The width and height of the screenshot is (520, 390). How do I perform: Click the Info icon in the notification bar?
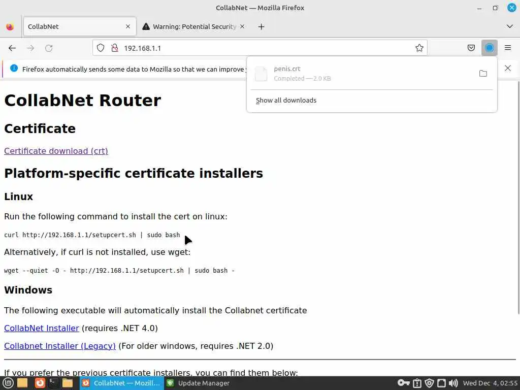click(14, 69)
